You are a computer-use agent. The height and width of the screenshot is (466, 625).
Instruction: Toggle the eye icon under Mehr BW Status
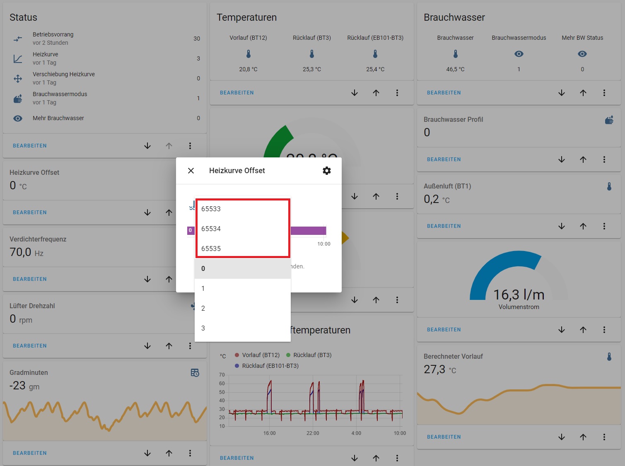pos(582,53)
